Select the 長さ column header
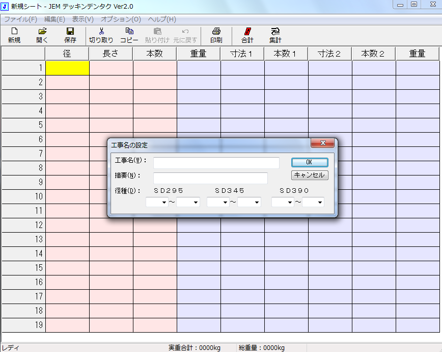This screenshot has width=442, height=352. coord(111,54)
